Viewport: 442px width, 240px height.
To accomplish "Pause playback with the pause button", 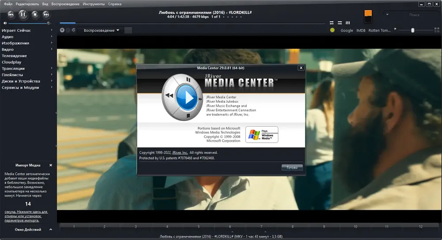I will [23, 15].
